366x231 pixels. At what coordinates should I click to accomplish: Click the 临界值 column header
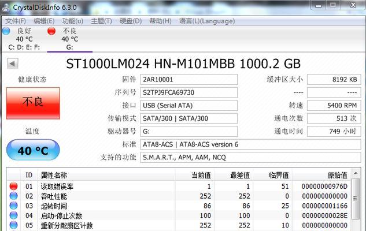tap(272, 175)
